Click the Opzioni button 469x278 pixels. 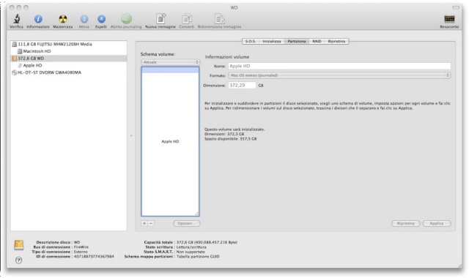pos(187,223)
